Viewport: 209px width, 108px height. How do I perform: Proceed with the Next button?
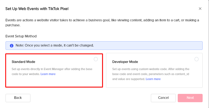tap(190, 98)
